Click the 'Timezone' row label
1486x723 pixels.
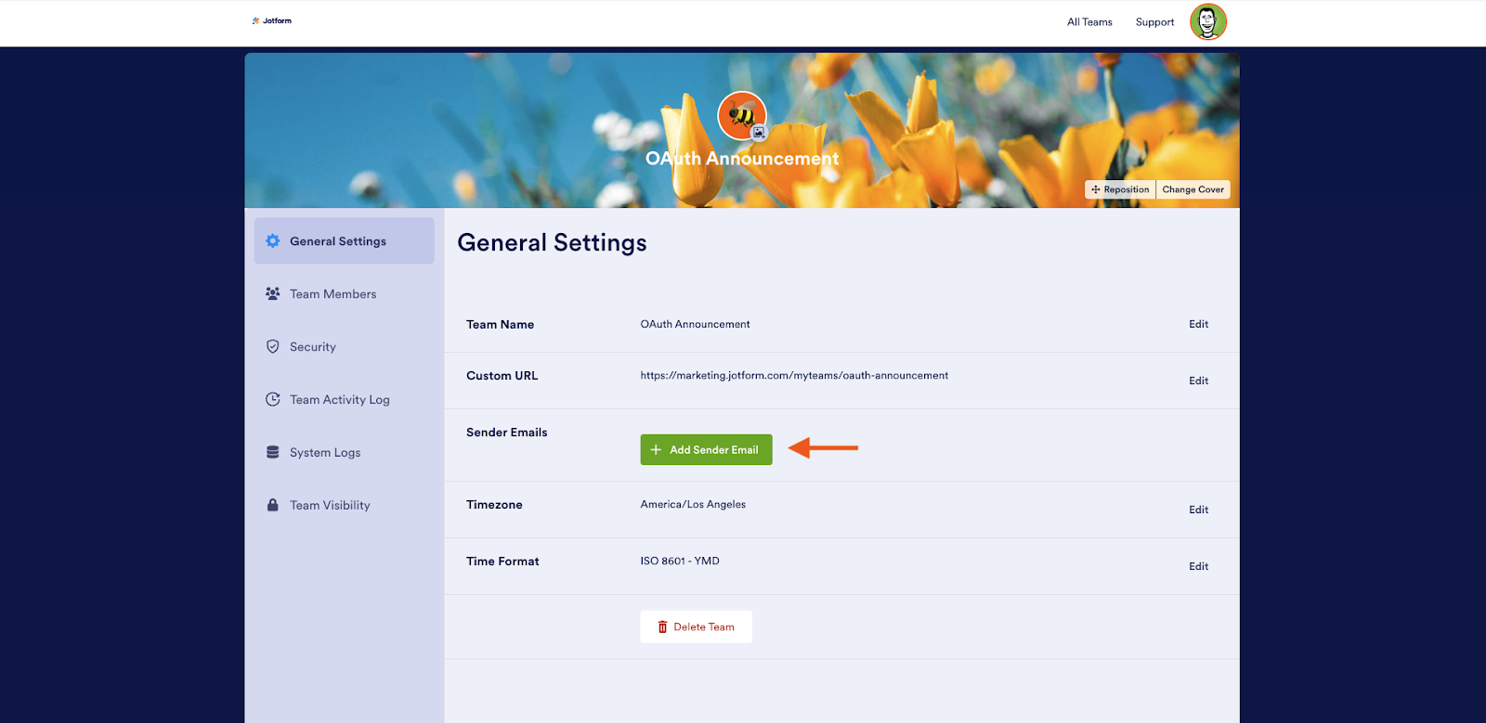click(494, 505)
